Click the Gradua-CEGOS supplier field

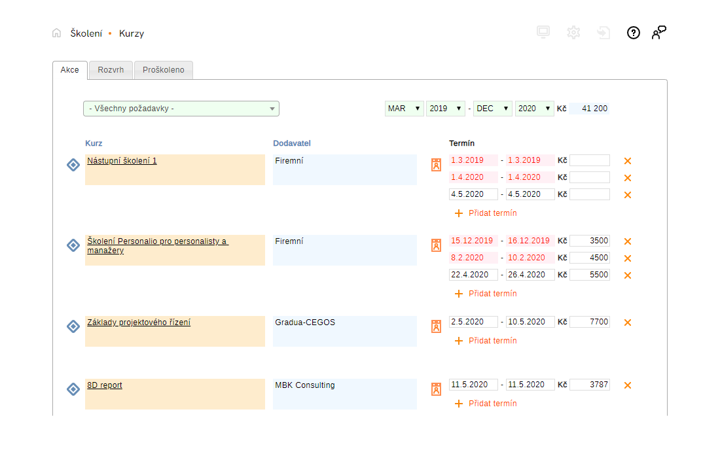coord(344,331)
